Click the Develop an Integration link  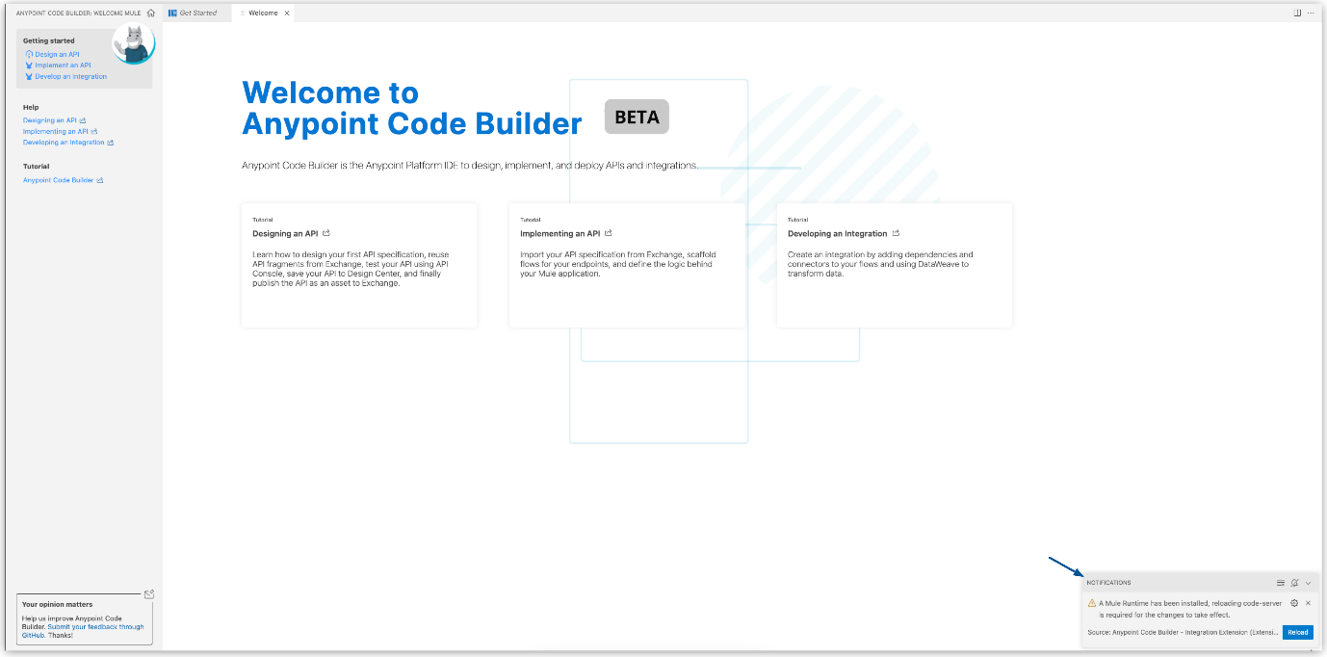point(71,76)
